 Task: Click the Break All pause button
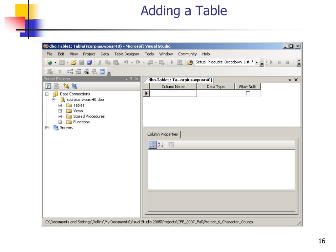279,62
